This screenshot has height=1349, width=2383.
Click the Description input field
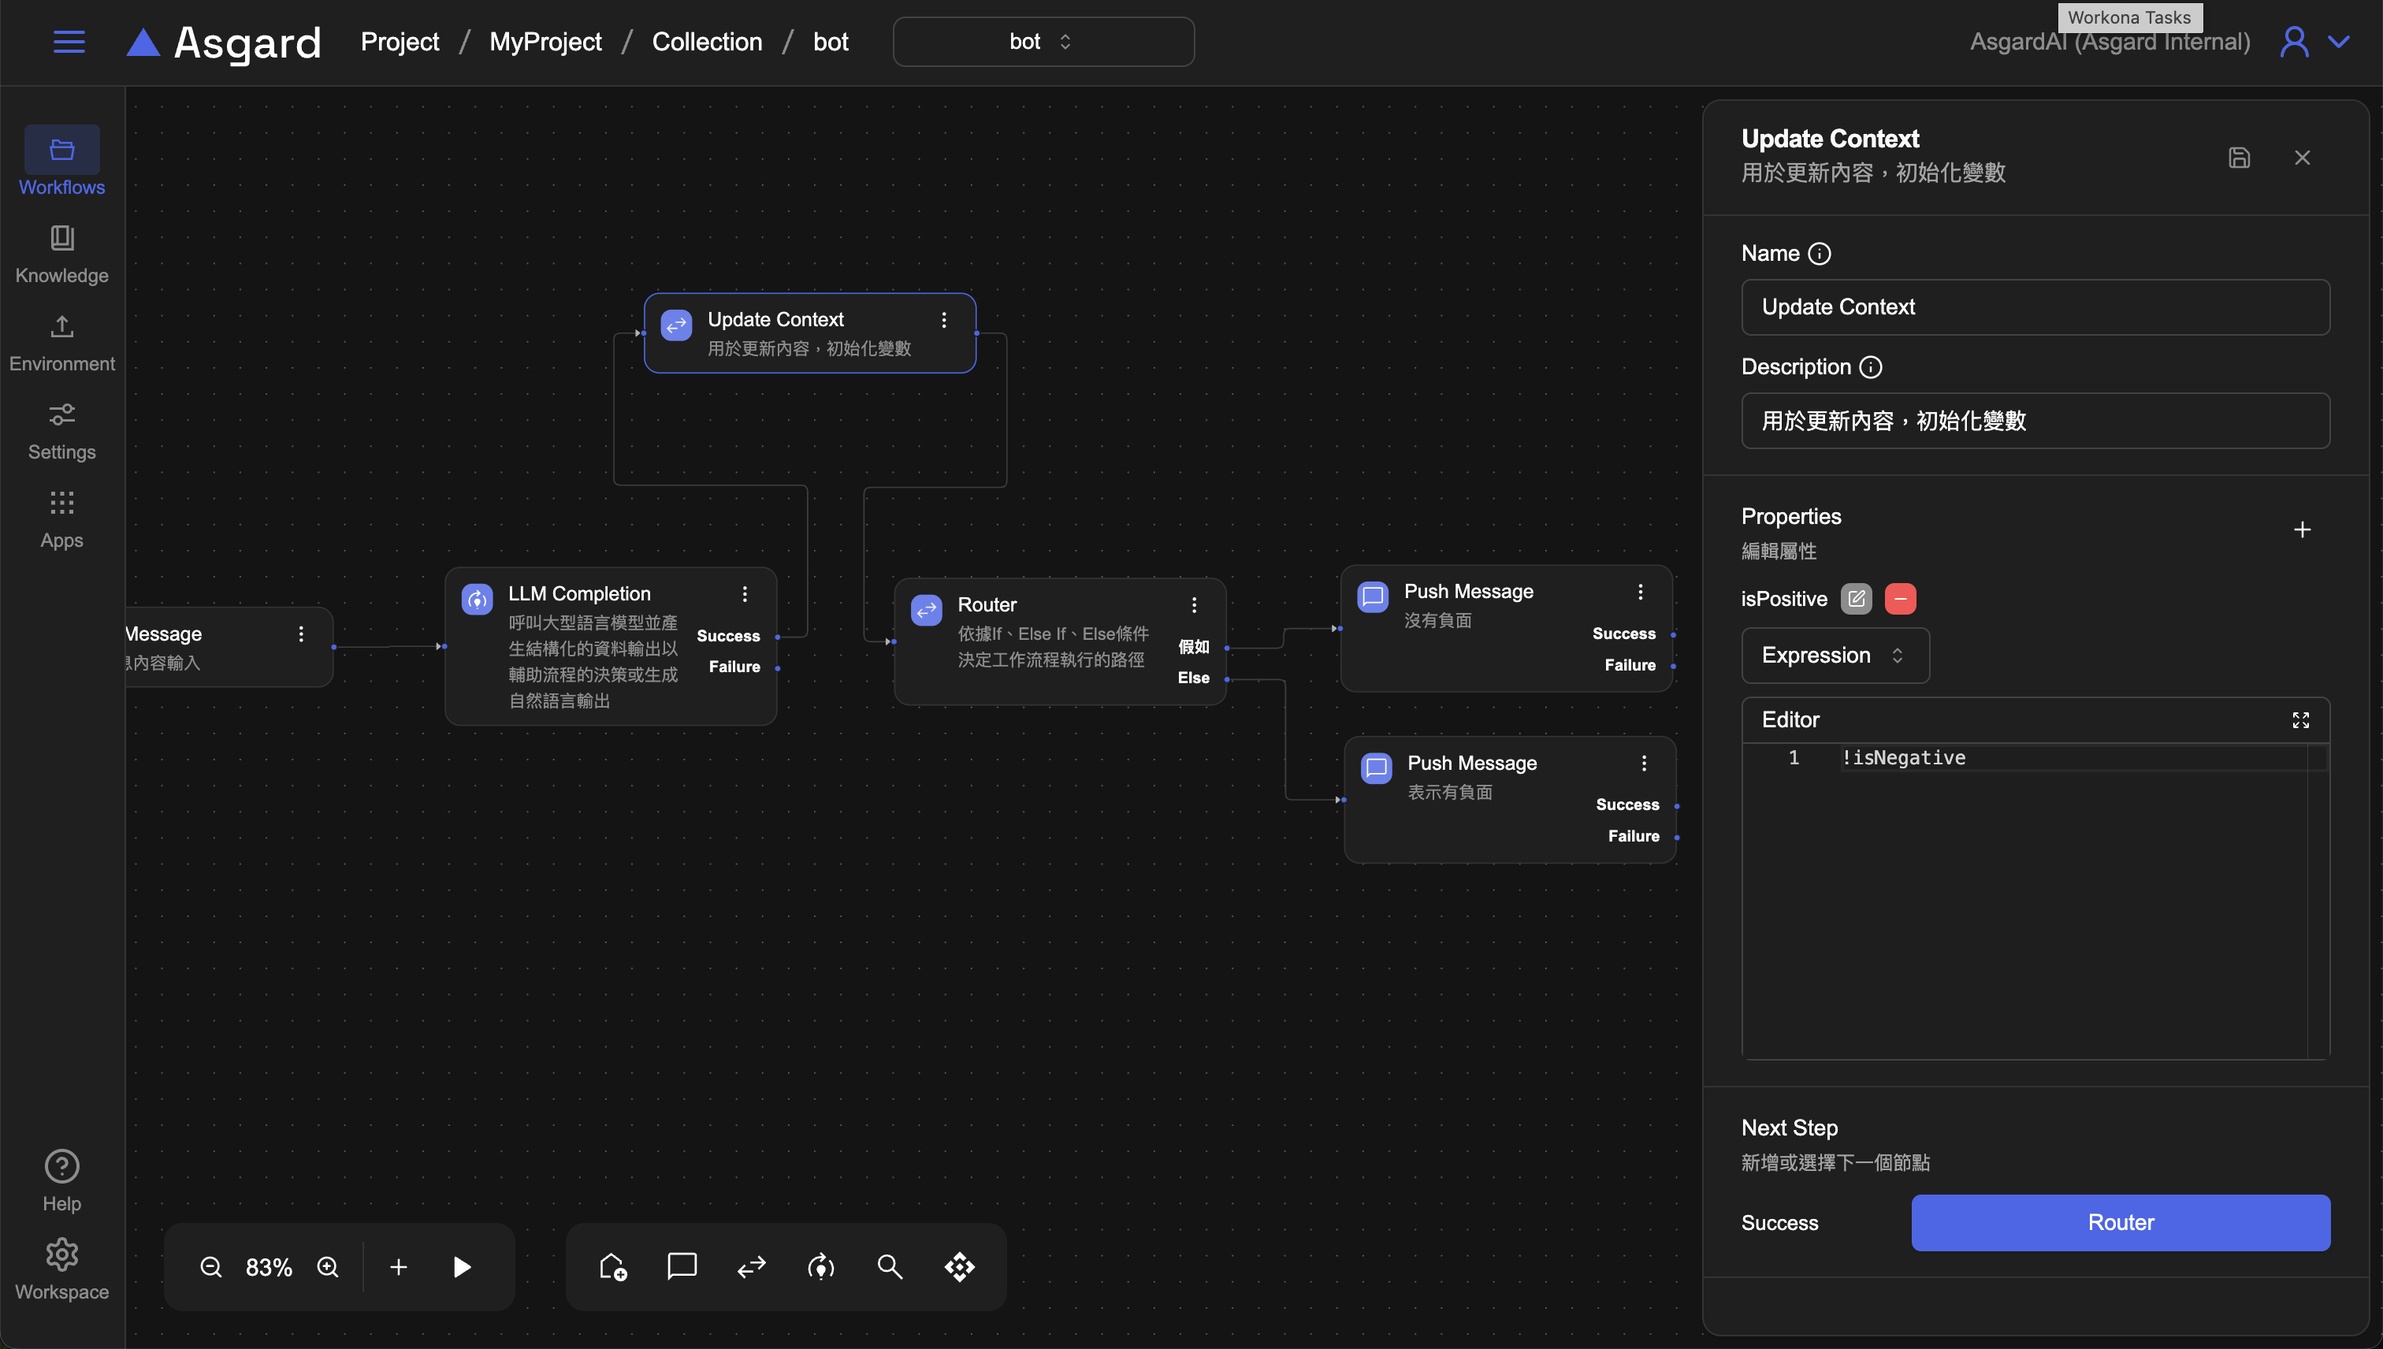pos(2035,421)
